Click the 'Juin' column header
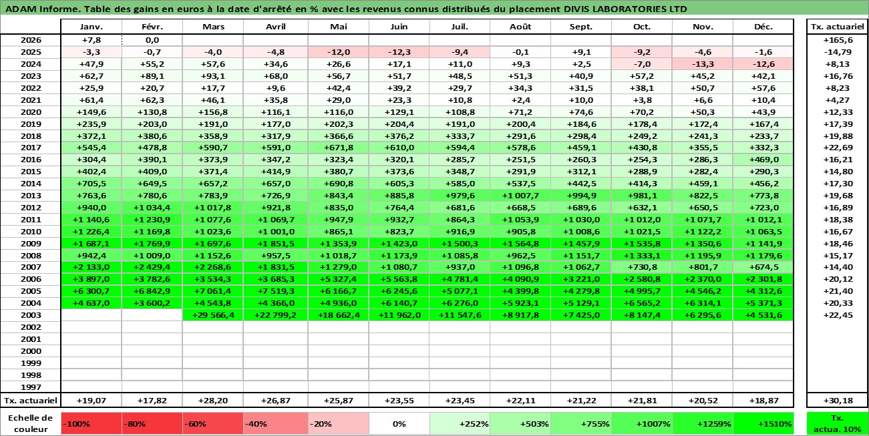869x436 pixels. pyautogui.click(x=399, y=27)
